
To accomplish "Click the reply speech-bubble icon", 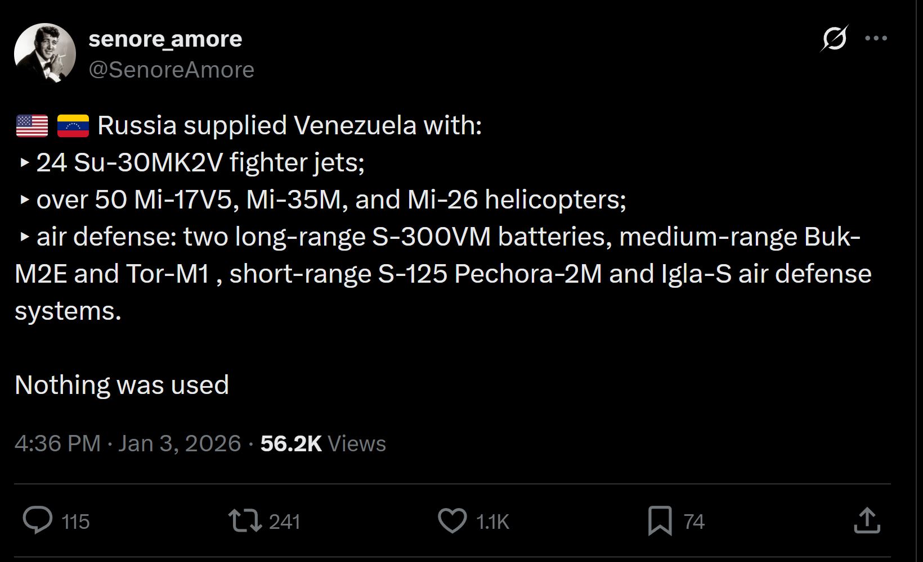I will pos(38,521).
